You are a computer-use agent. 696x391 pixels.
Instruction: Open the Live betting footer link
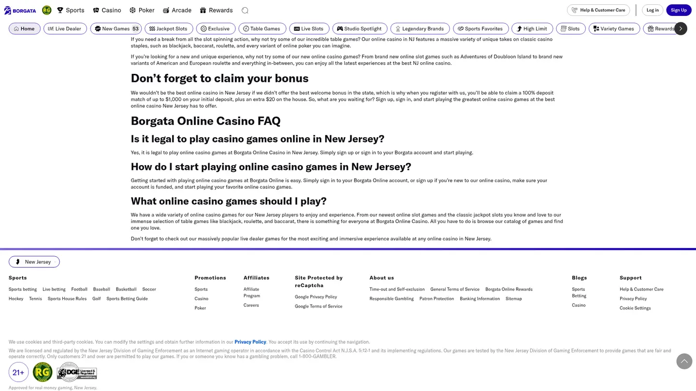(54, 289)
